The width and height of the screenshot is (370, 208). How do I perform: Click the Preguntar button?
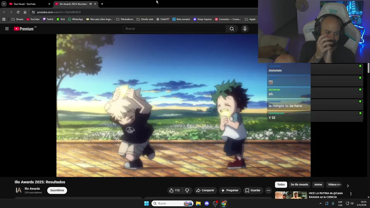[x=230, y=190]
